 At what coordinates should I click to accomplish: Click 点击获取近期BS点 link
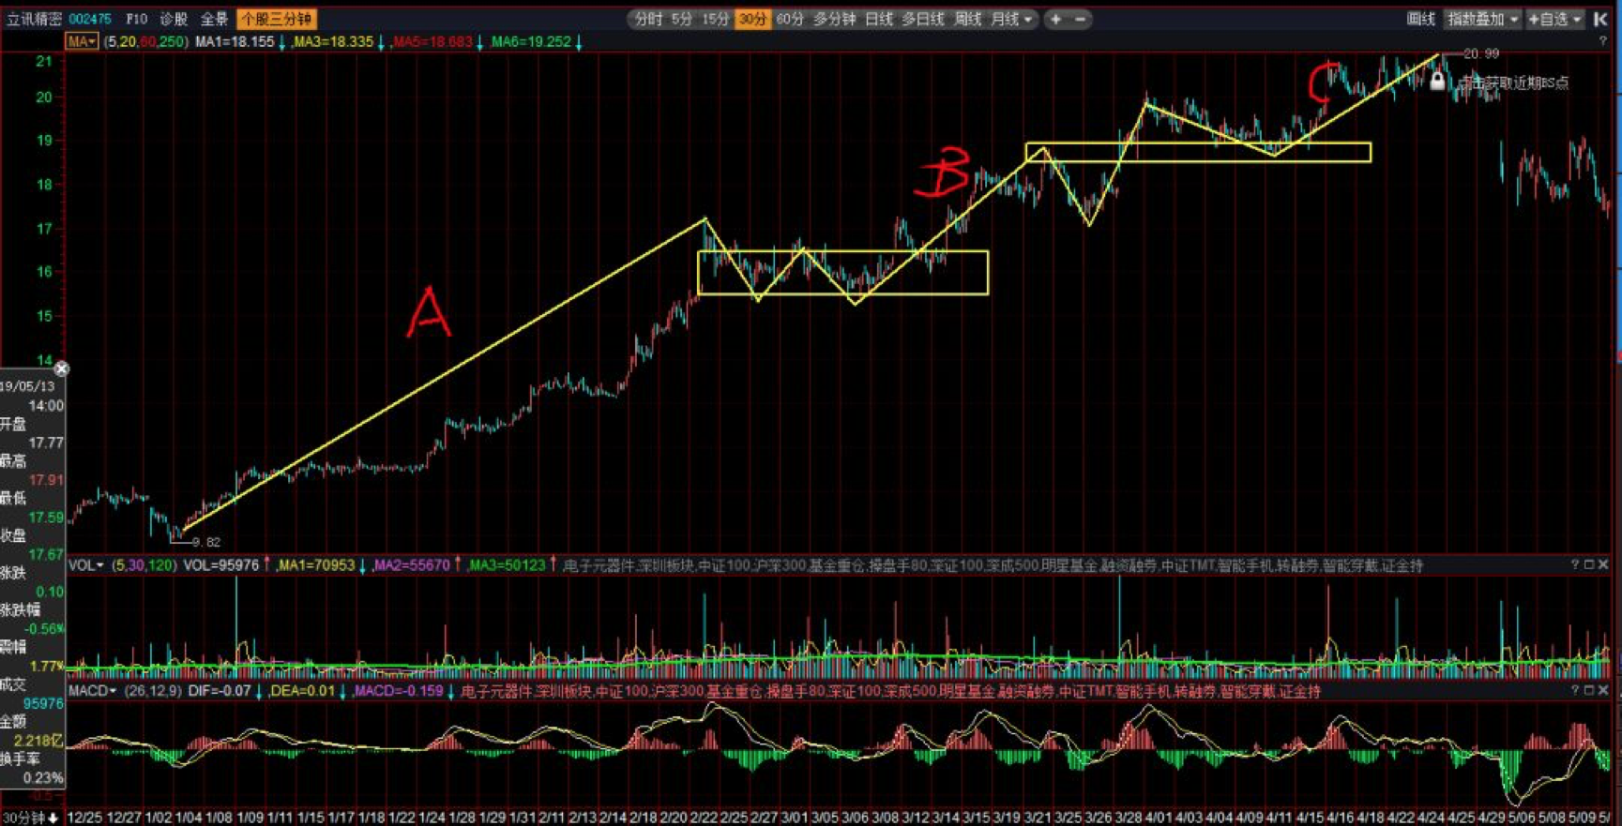(1513, 83)
